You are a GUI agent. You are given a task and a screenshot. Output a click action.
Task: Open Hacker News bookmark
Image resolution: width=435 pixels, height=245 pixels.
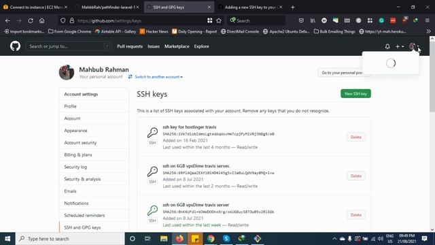(x=154, y=31)
